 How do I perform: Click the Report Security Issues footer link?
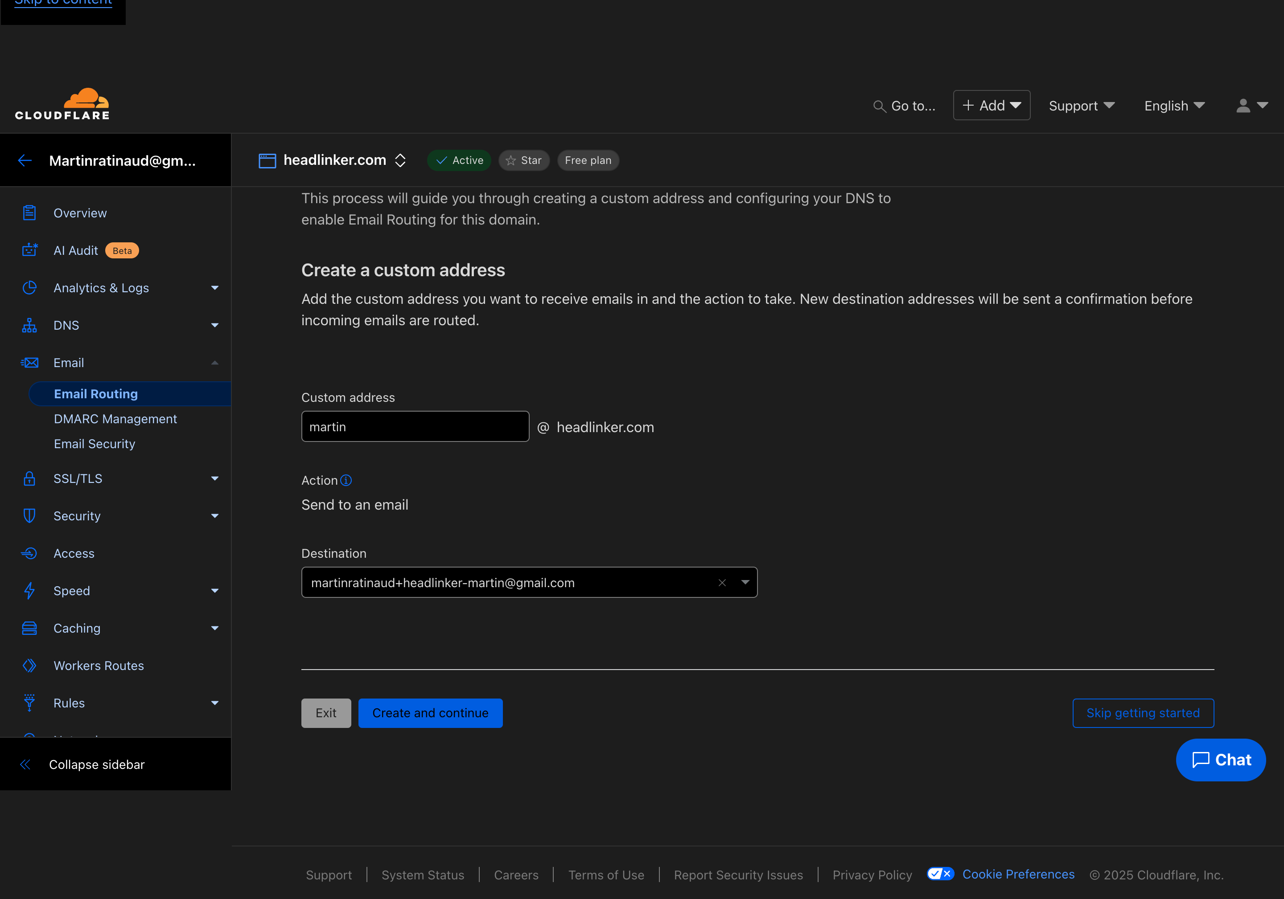[738, 875]
